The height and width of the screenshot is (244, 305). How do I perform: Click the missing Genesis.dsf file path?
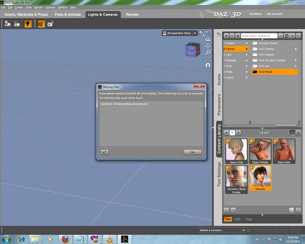124,104
